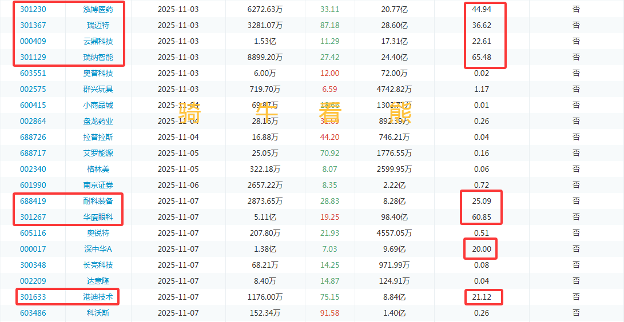Click the 长亮科技 stock name
Screen dimensions: 624x322
point(98,265)
